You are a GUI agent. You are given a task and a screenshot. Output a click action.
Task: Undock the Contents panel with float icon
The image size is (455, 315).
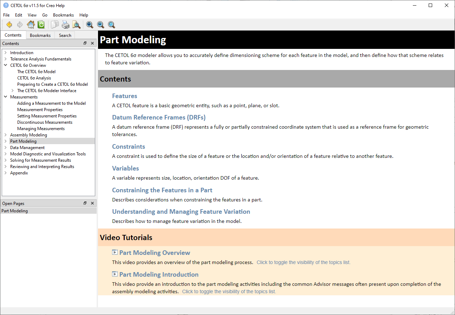85,43
